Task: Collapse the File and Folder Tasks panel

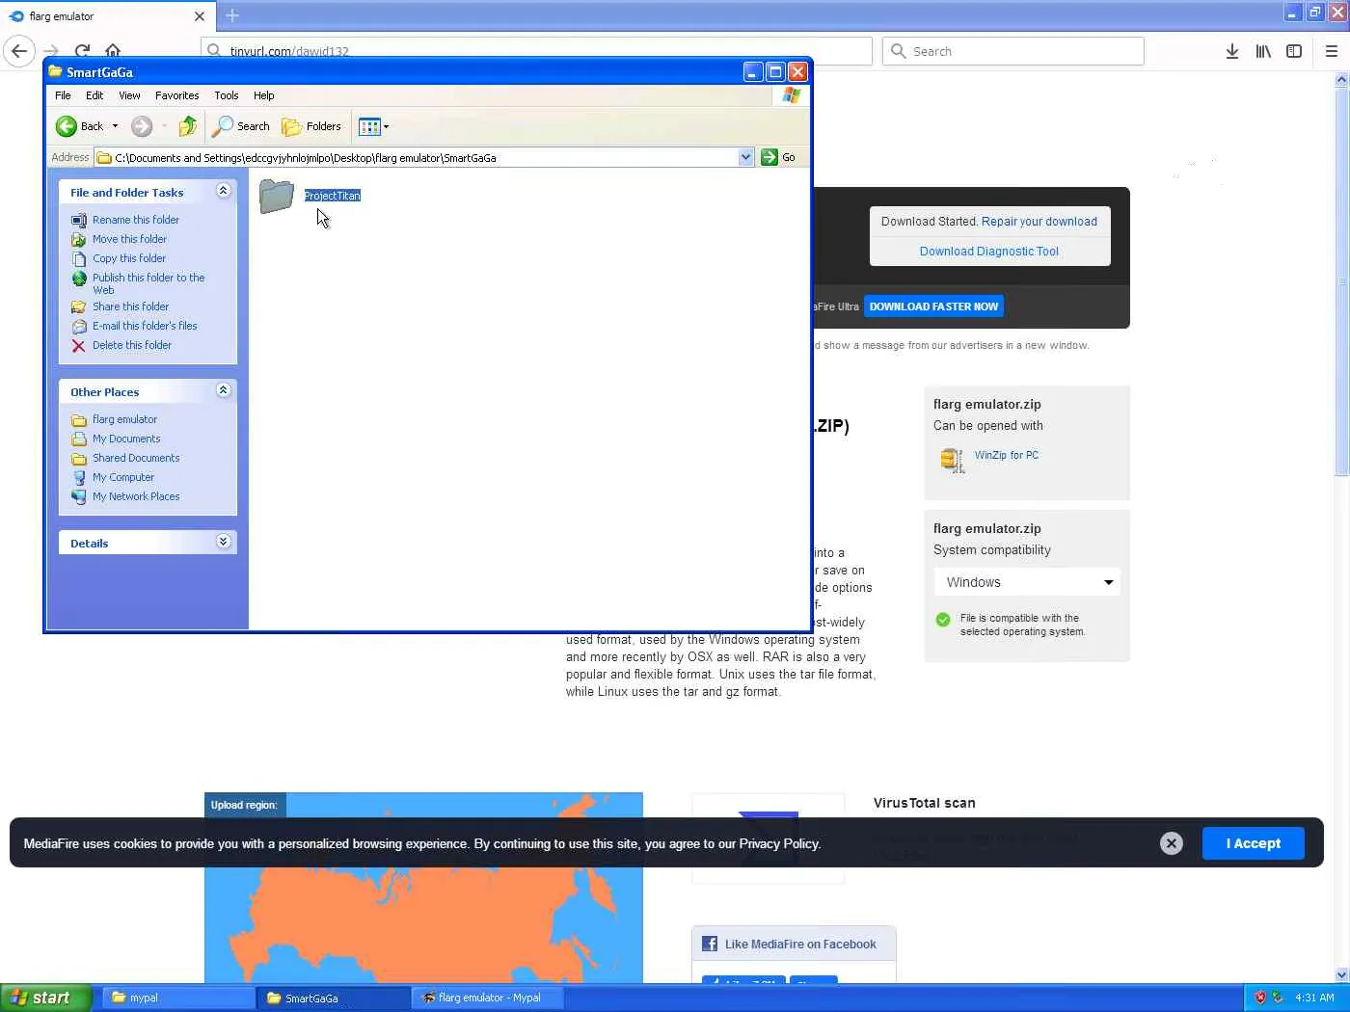Action: (224, 191)
